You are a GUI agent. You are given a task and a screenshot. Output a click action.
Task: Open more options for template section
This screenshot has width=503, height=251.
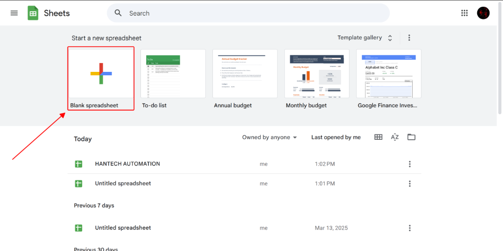pos(409,38)
